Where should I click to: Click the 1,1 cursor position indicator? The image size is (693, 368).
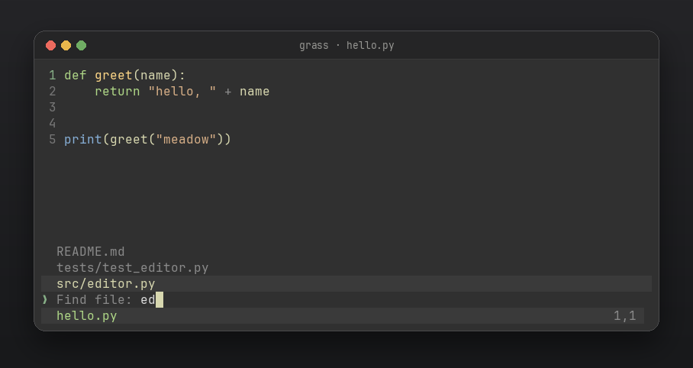(x=624, y=316)
